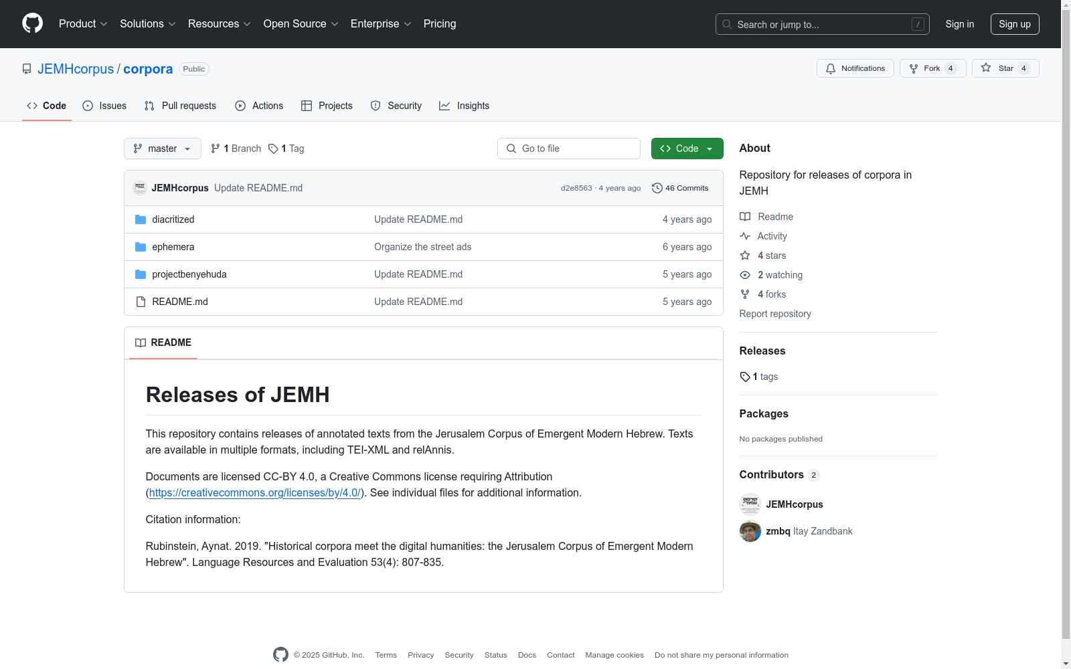Screen dimensions: 1071x669
Task: Open the Activity link
Action: click(x=763, y=236)
